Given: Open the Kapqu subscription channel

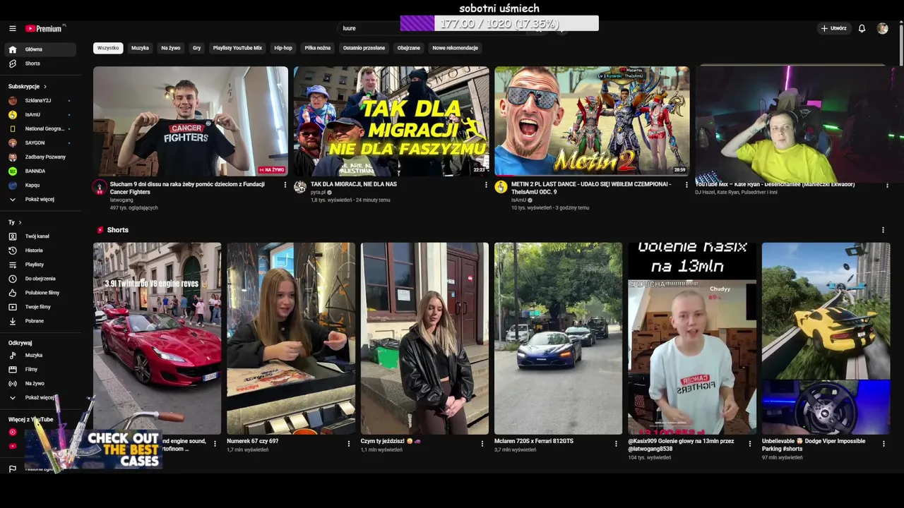Looking at the screenshot, I should click(40, 185).
